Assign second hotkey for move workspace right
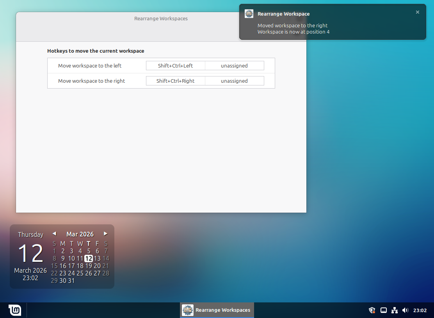The width and height of the screenshot is (434, 318). pyautogui.click(x=234, y=81)
